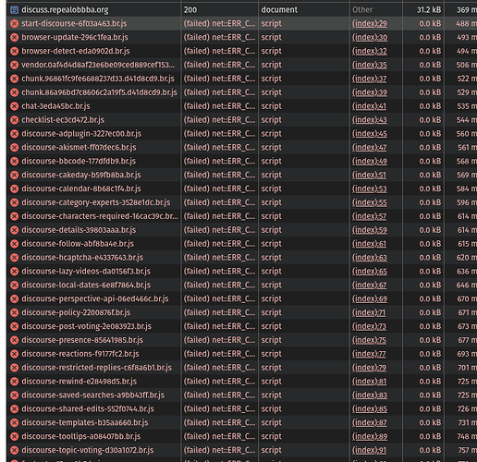Select request chunk.86a96bd7c8606c2a19f5.d41d8cd9.br.js

click(x=99, y=92)
